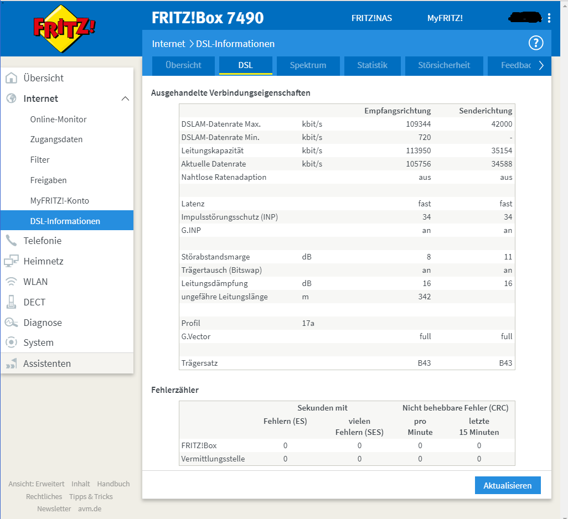
Task: Open MyFRITZ! in header
Action: [x=445, y=18]
